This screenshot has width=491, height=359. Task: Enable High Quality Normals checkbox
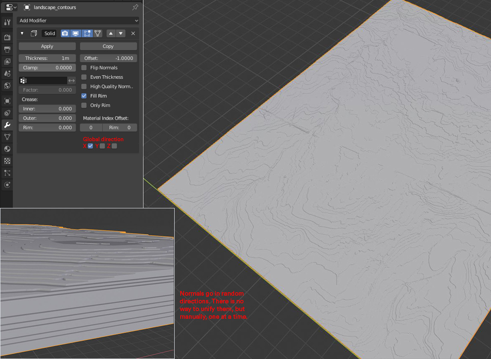click(84, 86)
